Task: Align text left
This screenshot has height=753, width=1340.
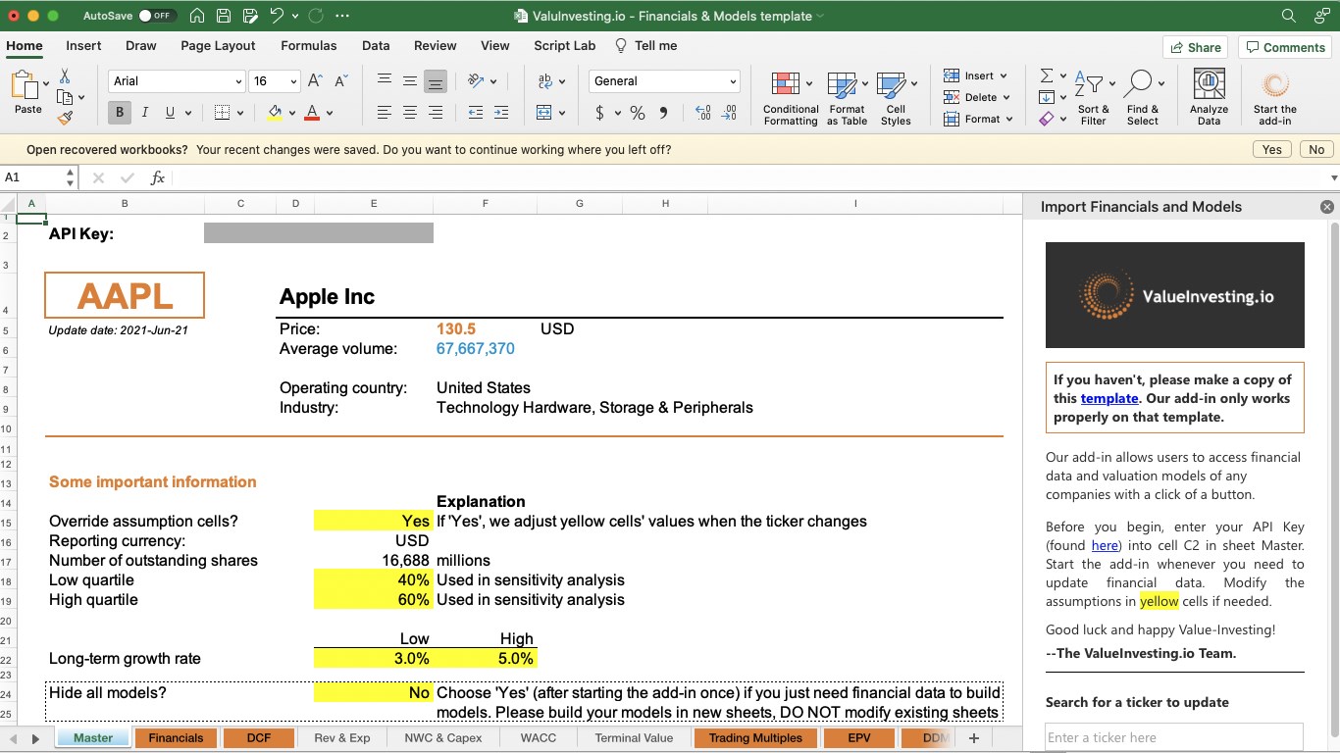Action: click(385, 113)
